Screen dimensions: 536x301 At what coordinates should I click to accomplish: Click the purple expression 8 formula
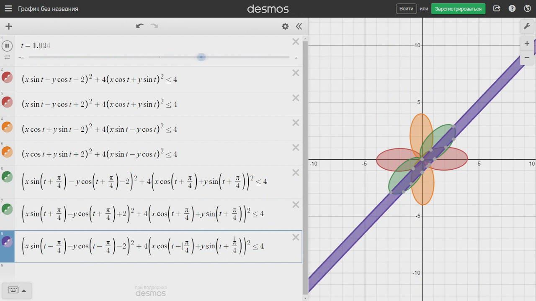(142, 246)
